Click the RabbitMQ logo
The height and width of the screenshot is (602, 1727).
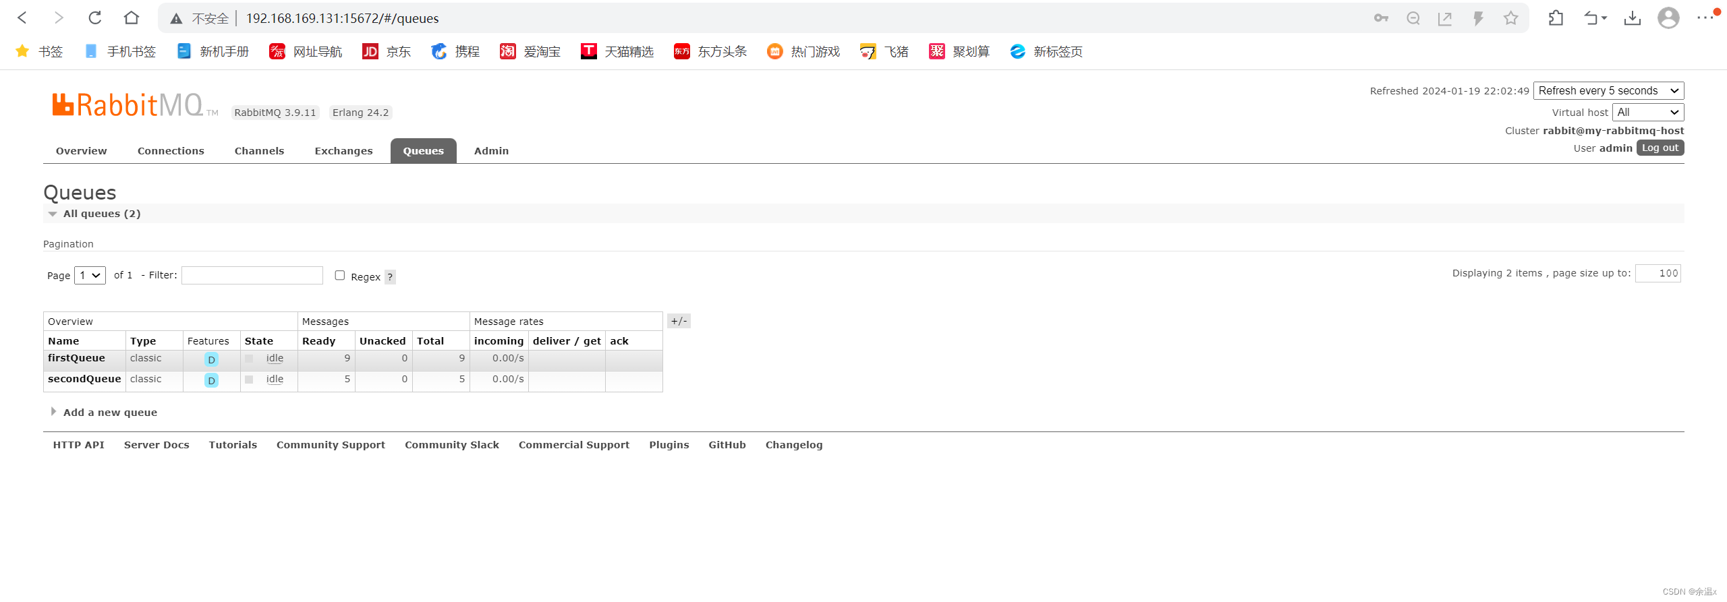pos(135,105)
